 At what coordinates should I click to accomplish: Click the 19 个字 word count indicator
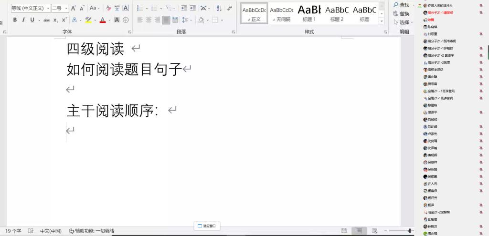click(13, 231)
